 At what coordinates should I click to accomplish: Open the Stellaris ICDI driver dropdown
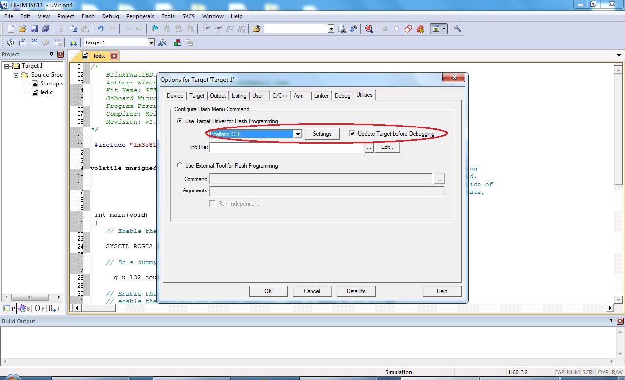click(x=297, y=134)
